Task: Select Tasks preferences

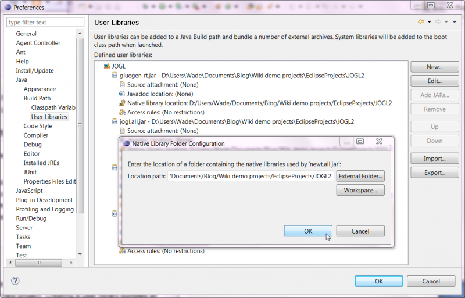Action: (23, 236)
